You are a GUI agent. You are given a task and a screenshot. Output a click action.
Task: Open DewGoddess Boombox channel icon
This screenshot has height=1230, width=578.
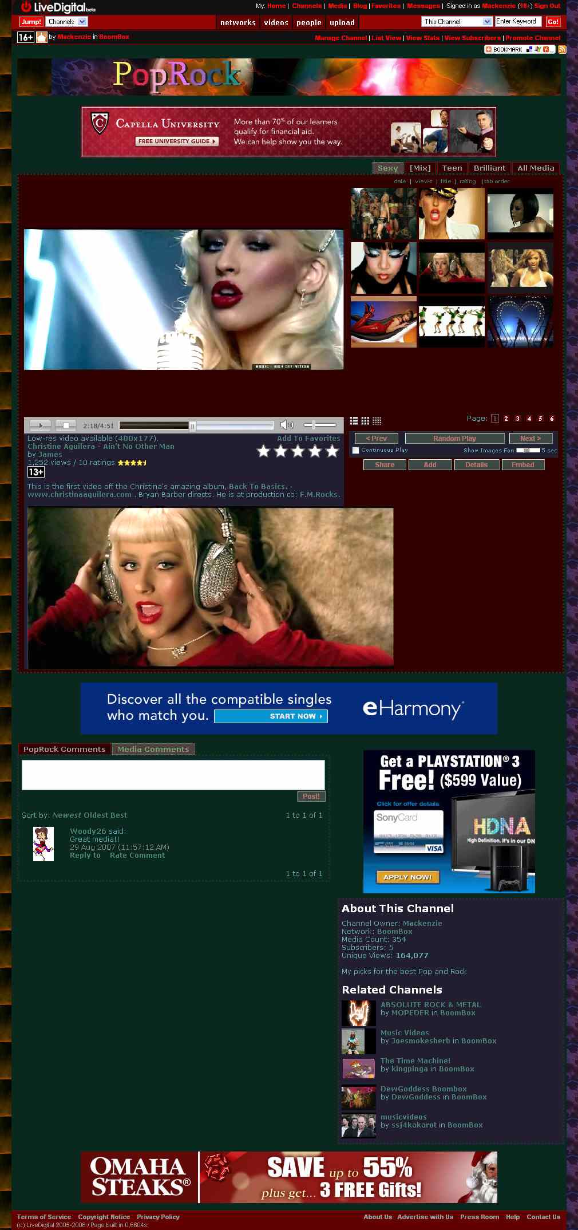358,1097
